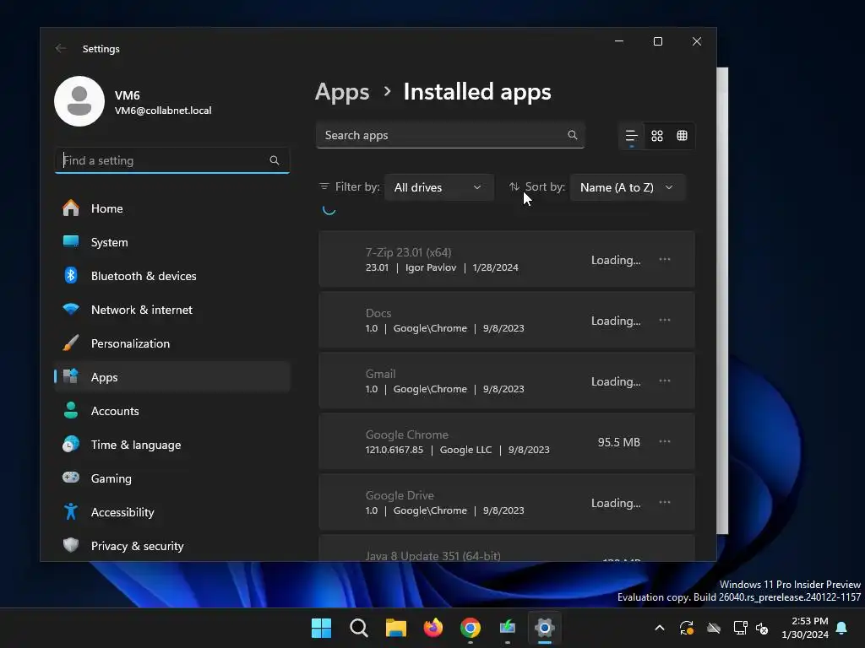Click the Gaming controller icon

click(71, 478)
